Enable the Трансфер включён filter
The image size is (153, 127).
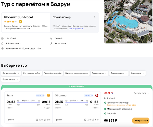53,73
